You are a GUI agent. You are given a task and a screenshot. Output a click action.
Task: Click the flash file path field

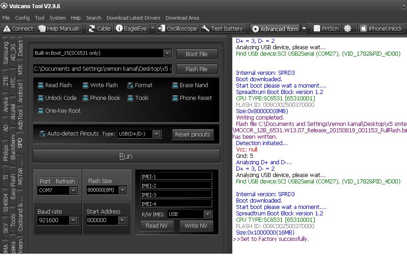pyautogui.click(x=103, y=69)
